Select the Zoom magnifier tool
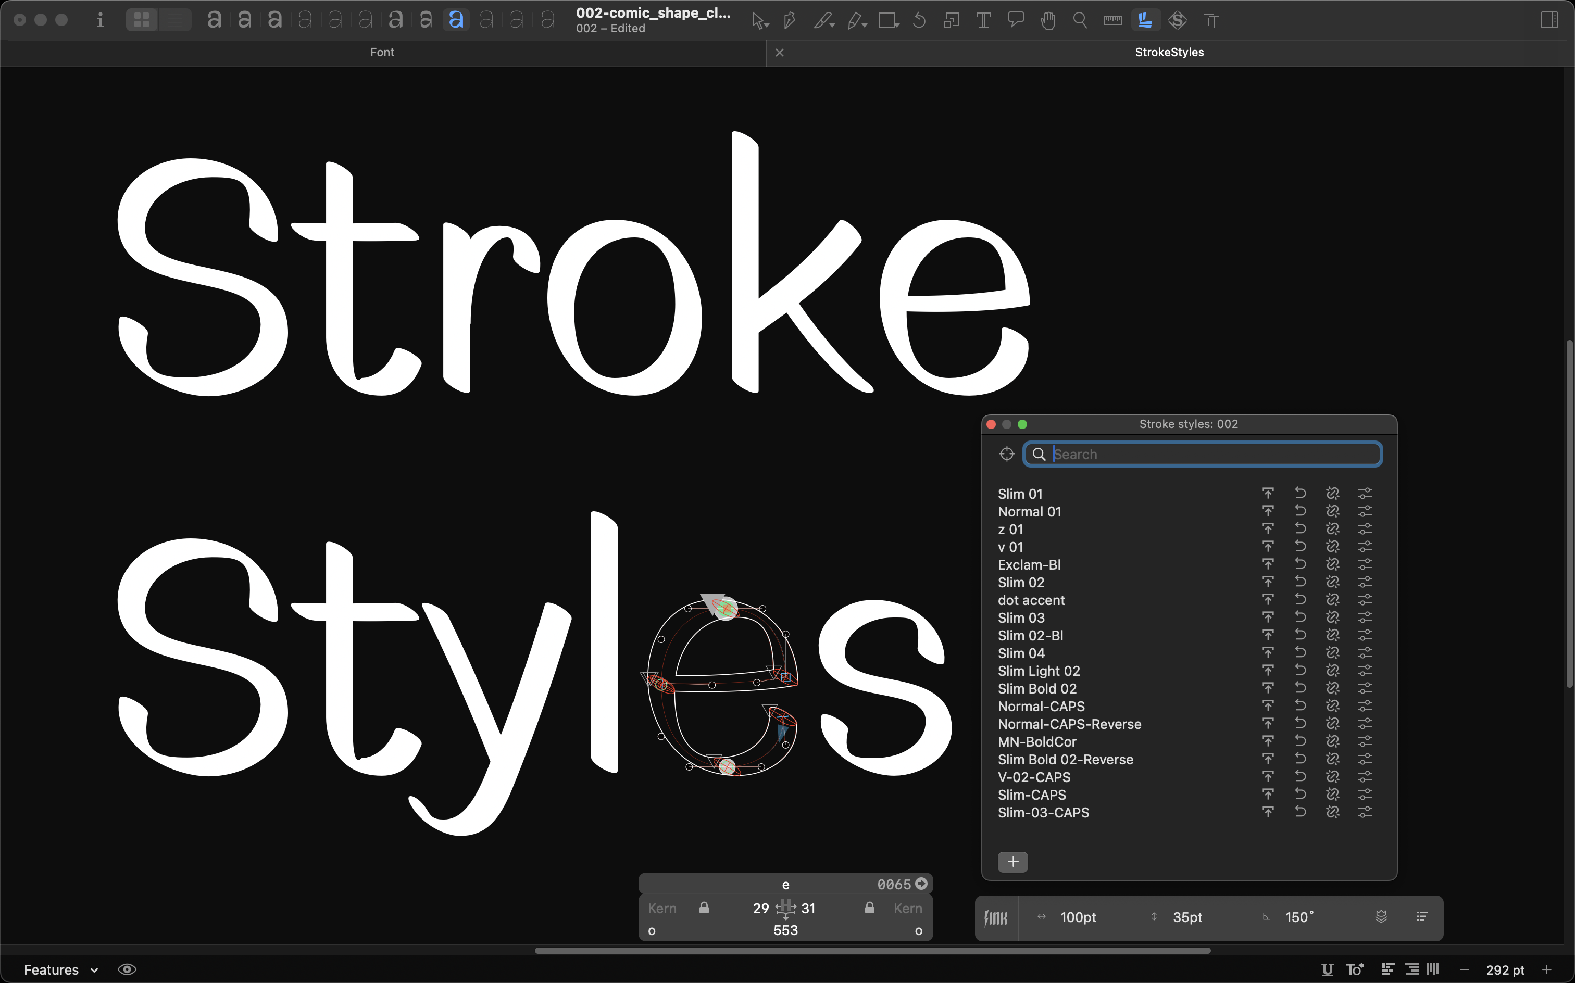This screenshot has height=983, width=1575. point(1080,21)
